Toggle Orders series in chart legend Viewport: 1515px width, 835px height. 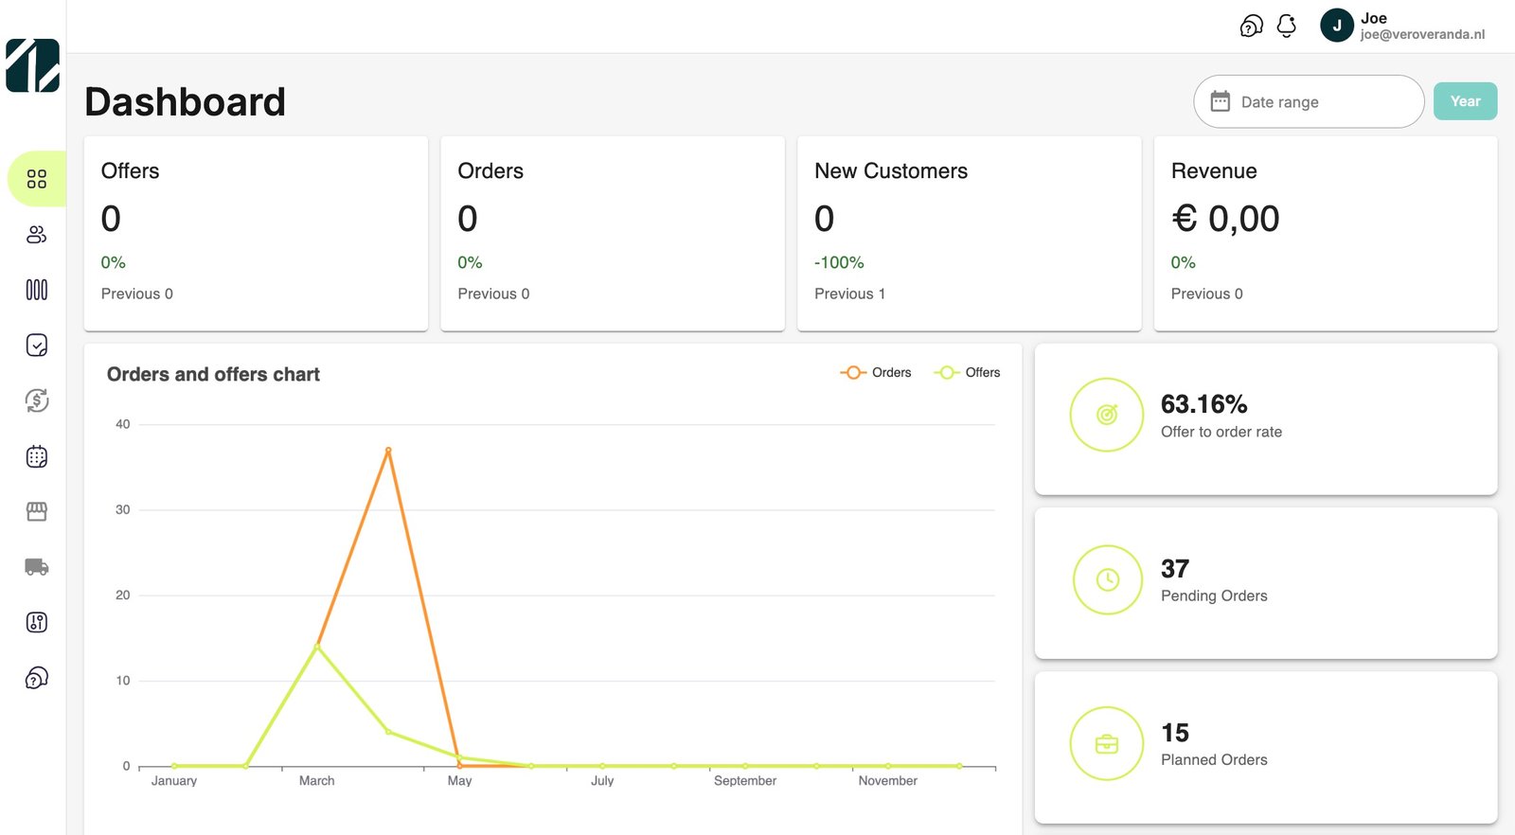pos(876,373)
